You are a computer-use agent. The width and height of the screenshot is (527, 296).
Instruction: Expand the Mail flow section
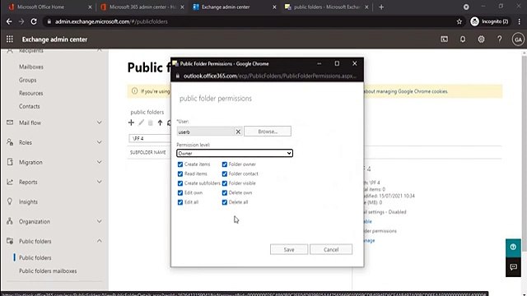[99, 123]
